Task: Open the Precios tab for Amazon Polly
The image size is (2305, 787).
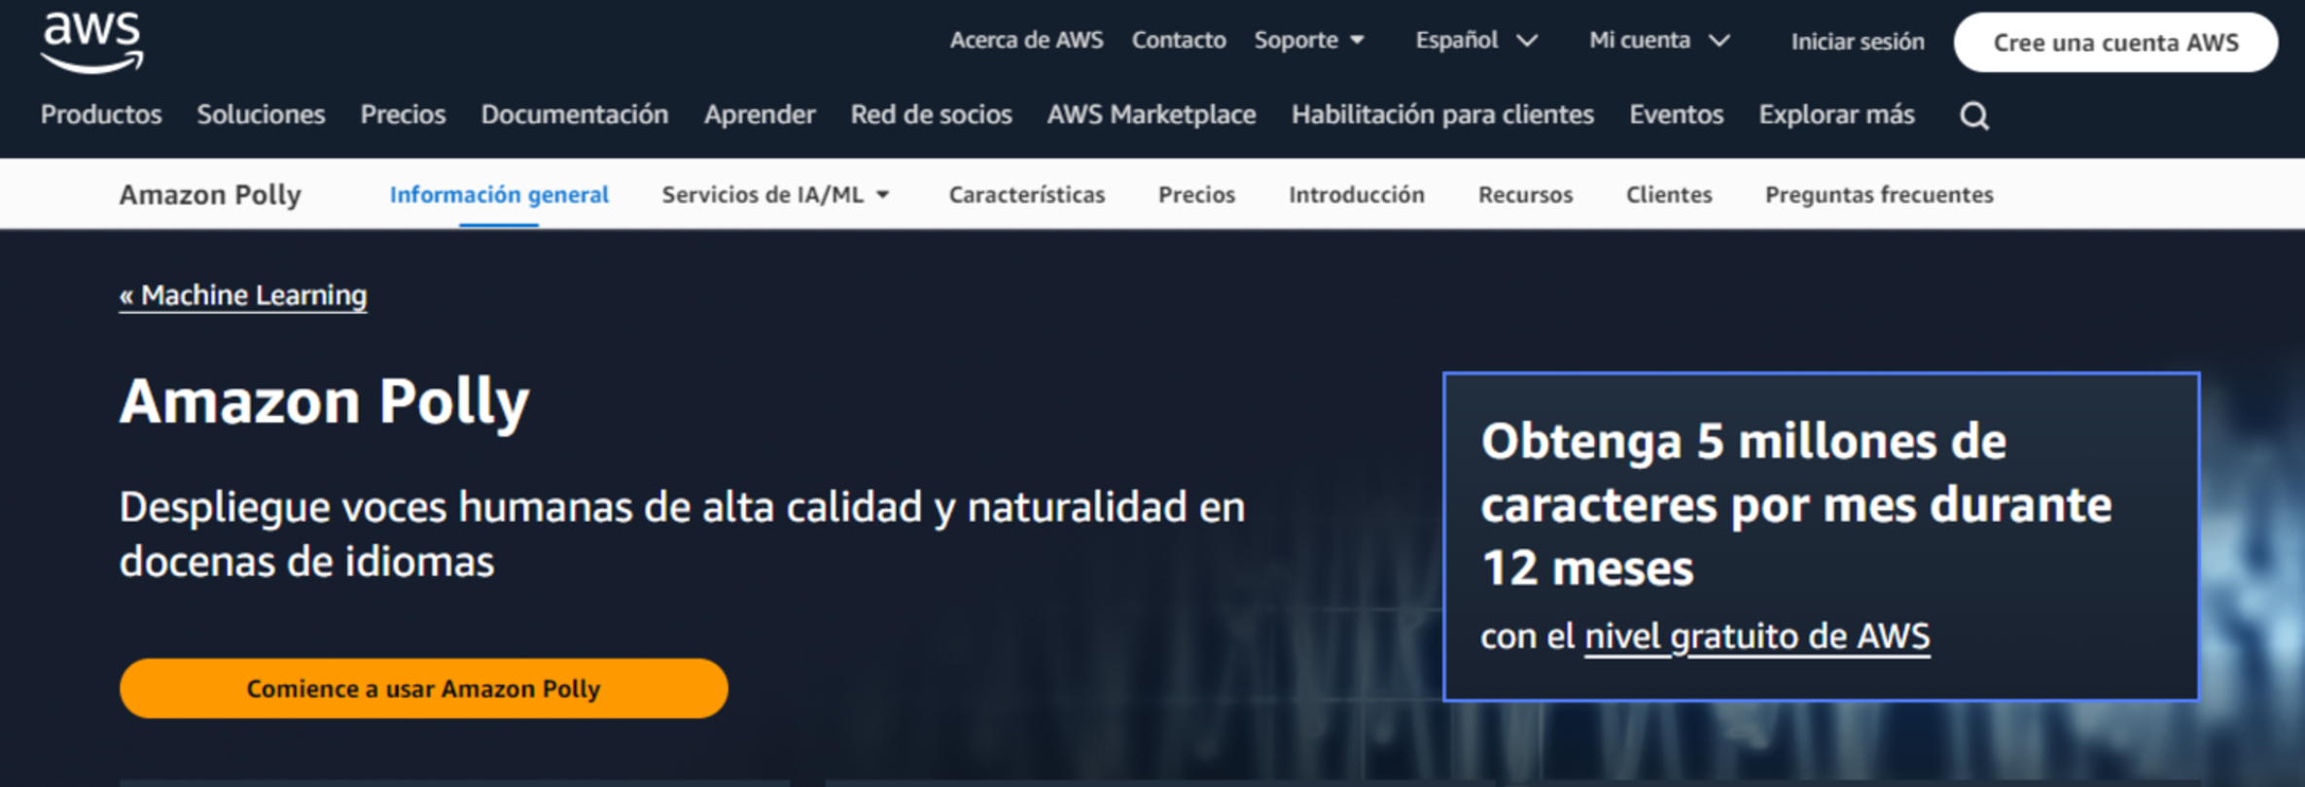Action: tap(1196, 194)
